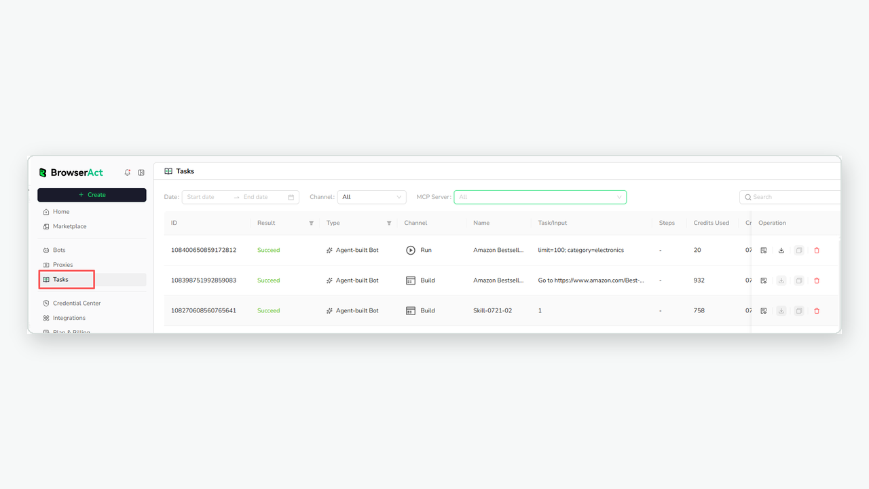
Task: Click Amazon Bestsell... name in the Run row
Action: pos(498,251)
